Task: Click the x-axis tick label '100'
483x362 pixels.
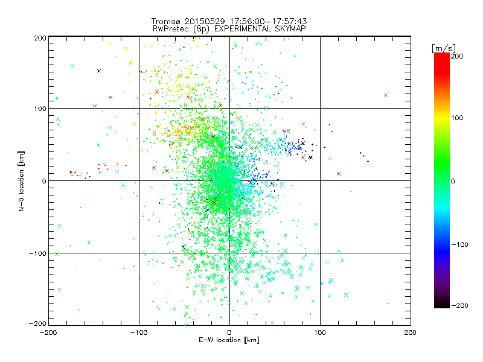Action: [320, 332]
